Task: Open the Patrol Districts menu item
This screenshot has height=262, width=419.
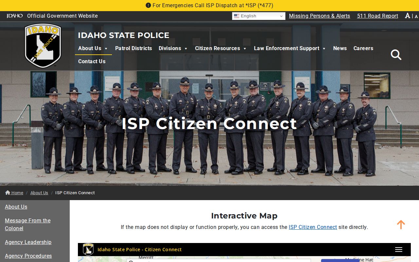Action: (x=134, y=48)
